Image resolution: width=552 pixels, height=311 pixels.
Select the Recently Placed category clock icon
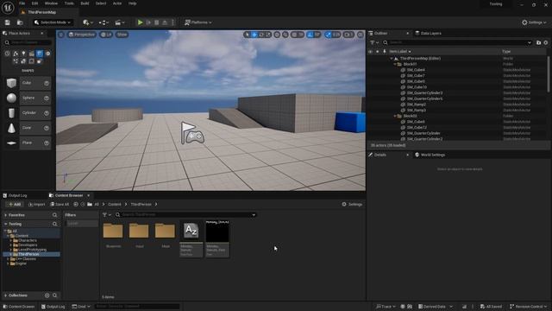point(7,54)
